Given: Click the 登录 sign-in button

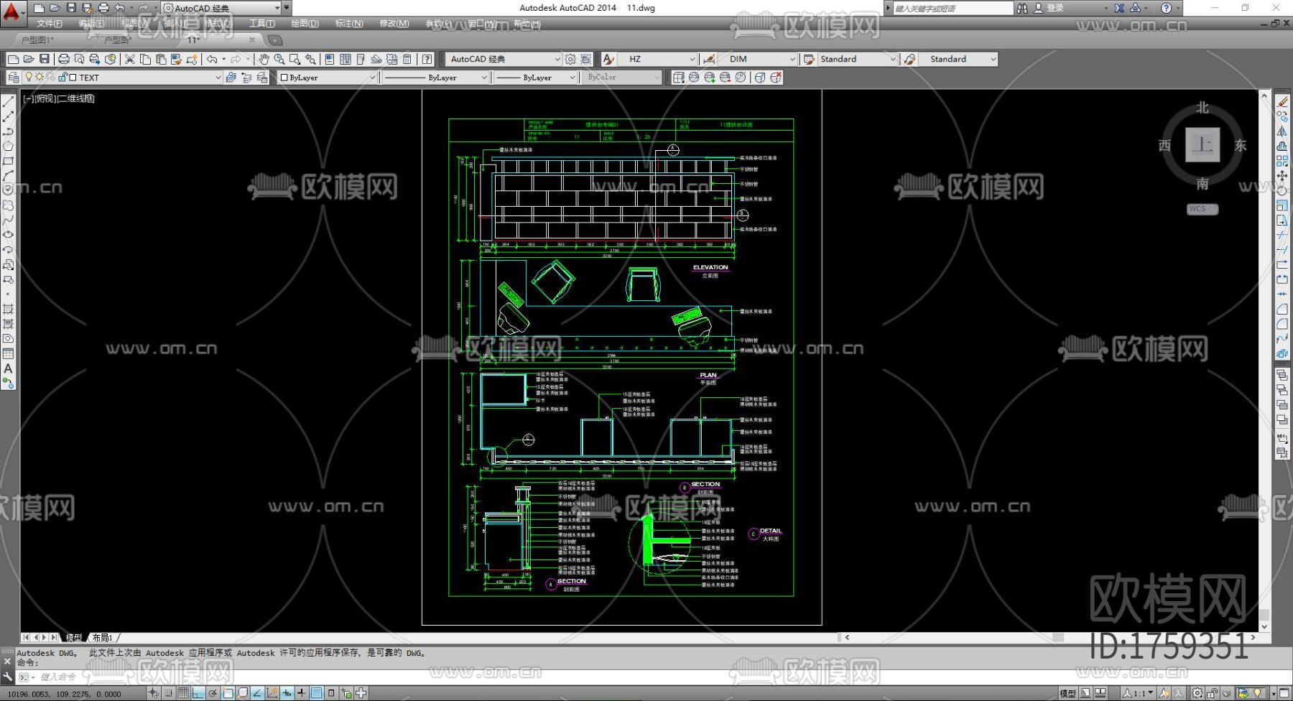Looking at the screenshot, I should [x=1055, y=8].
